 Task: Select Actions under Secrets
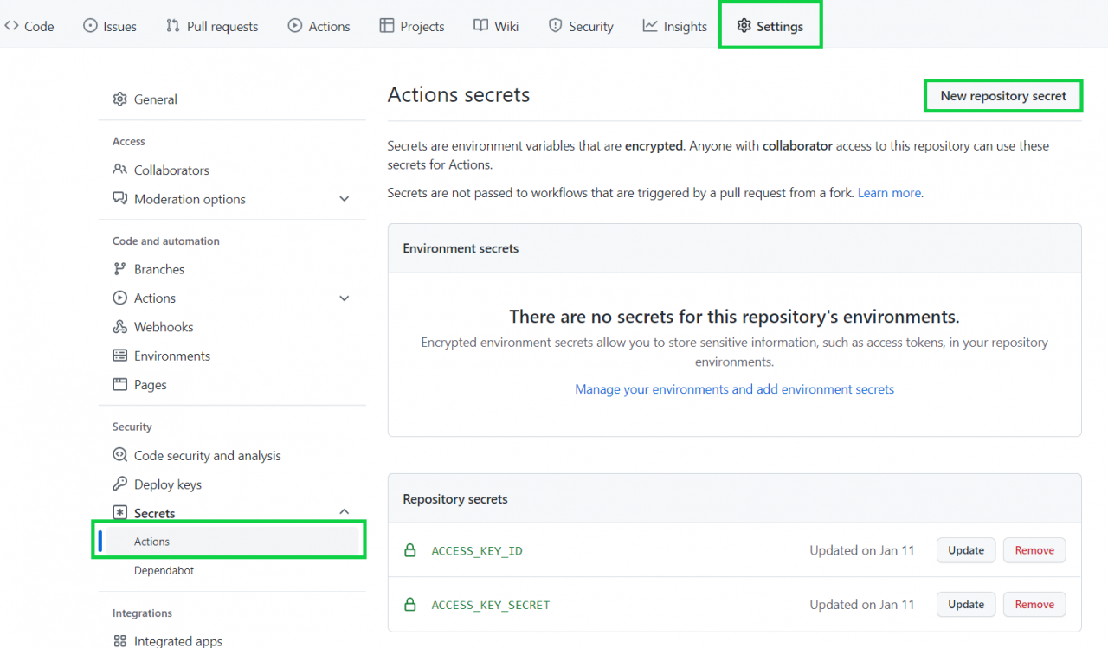click(x=229, y=542)
